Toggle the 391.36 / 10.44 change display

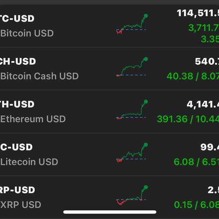[188, 119]
